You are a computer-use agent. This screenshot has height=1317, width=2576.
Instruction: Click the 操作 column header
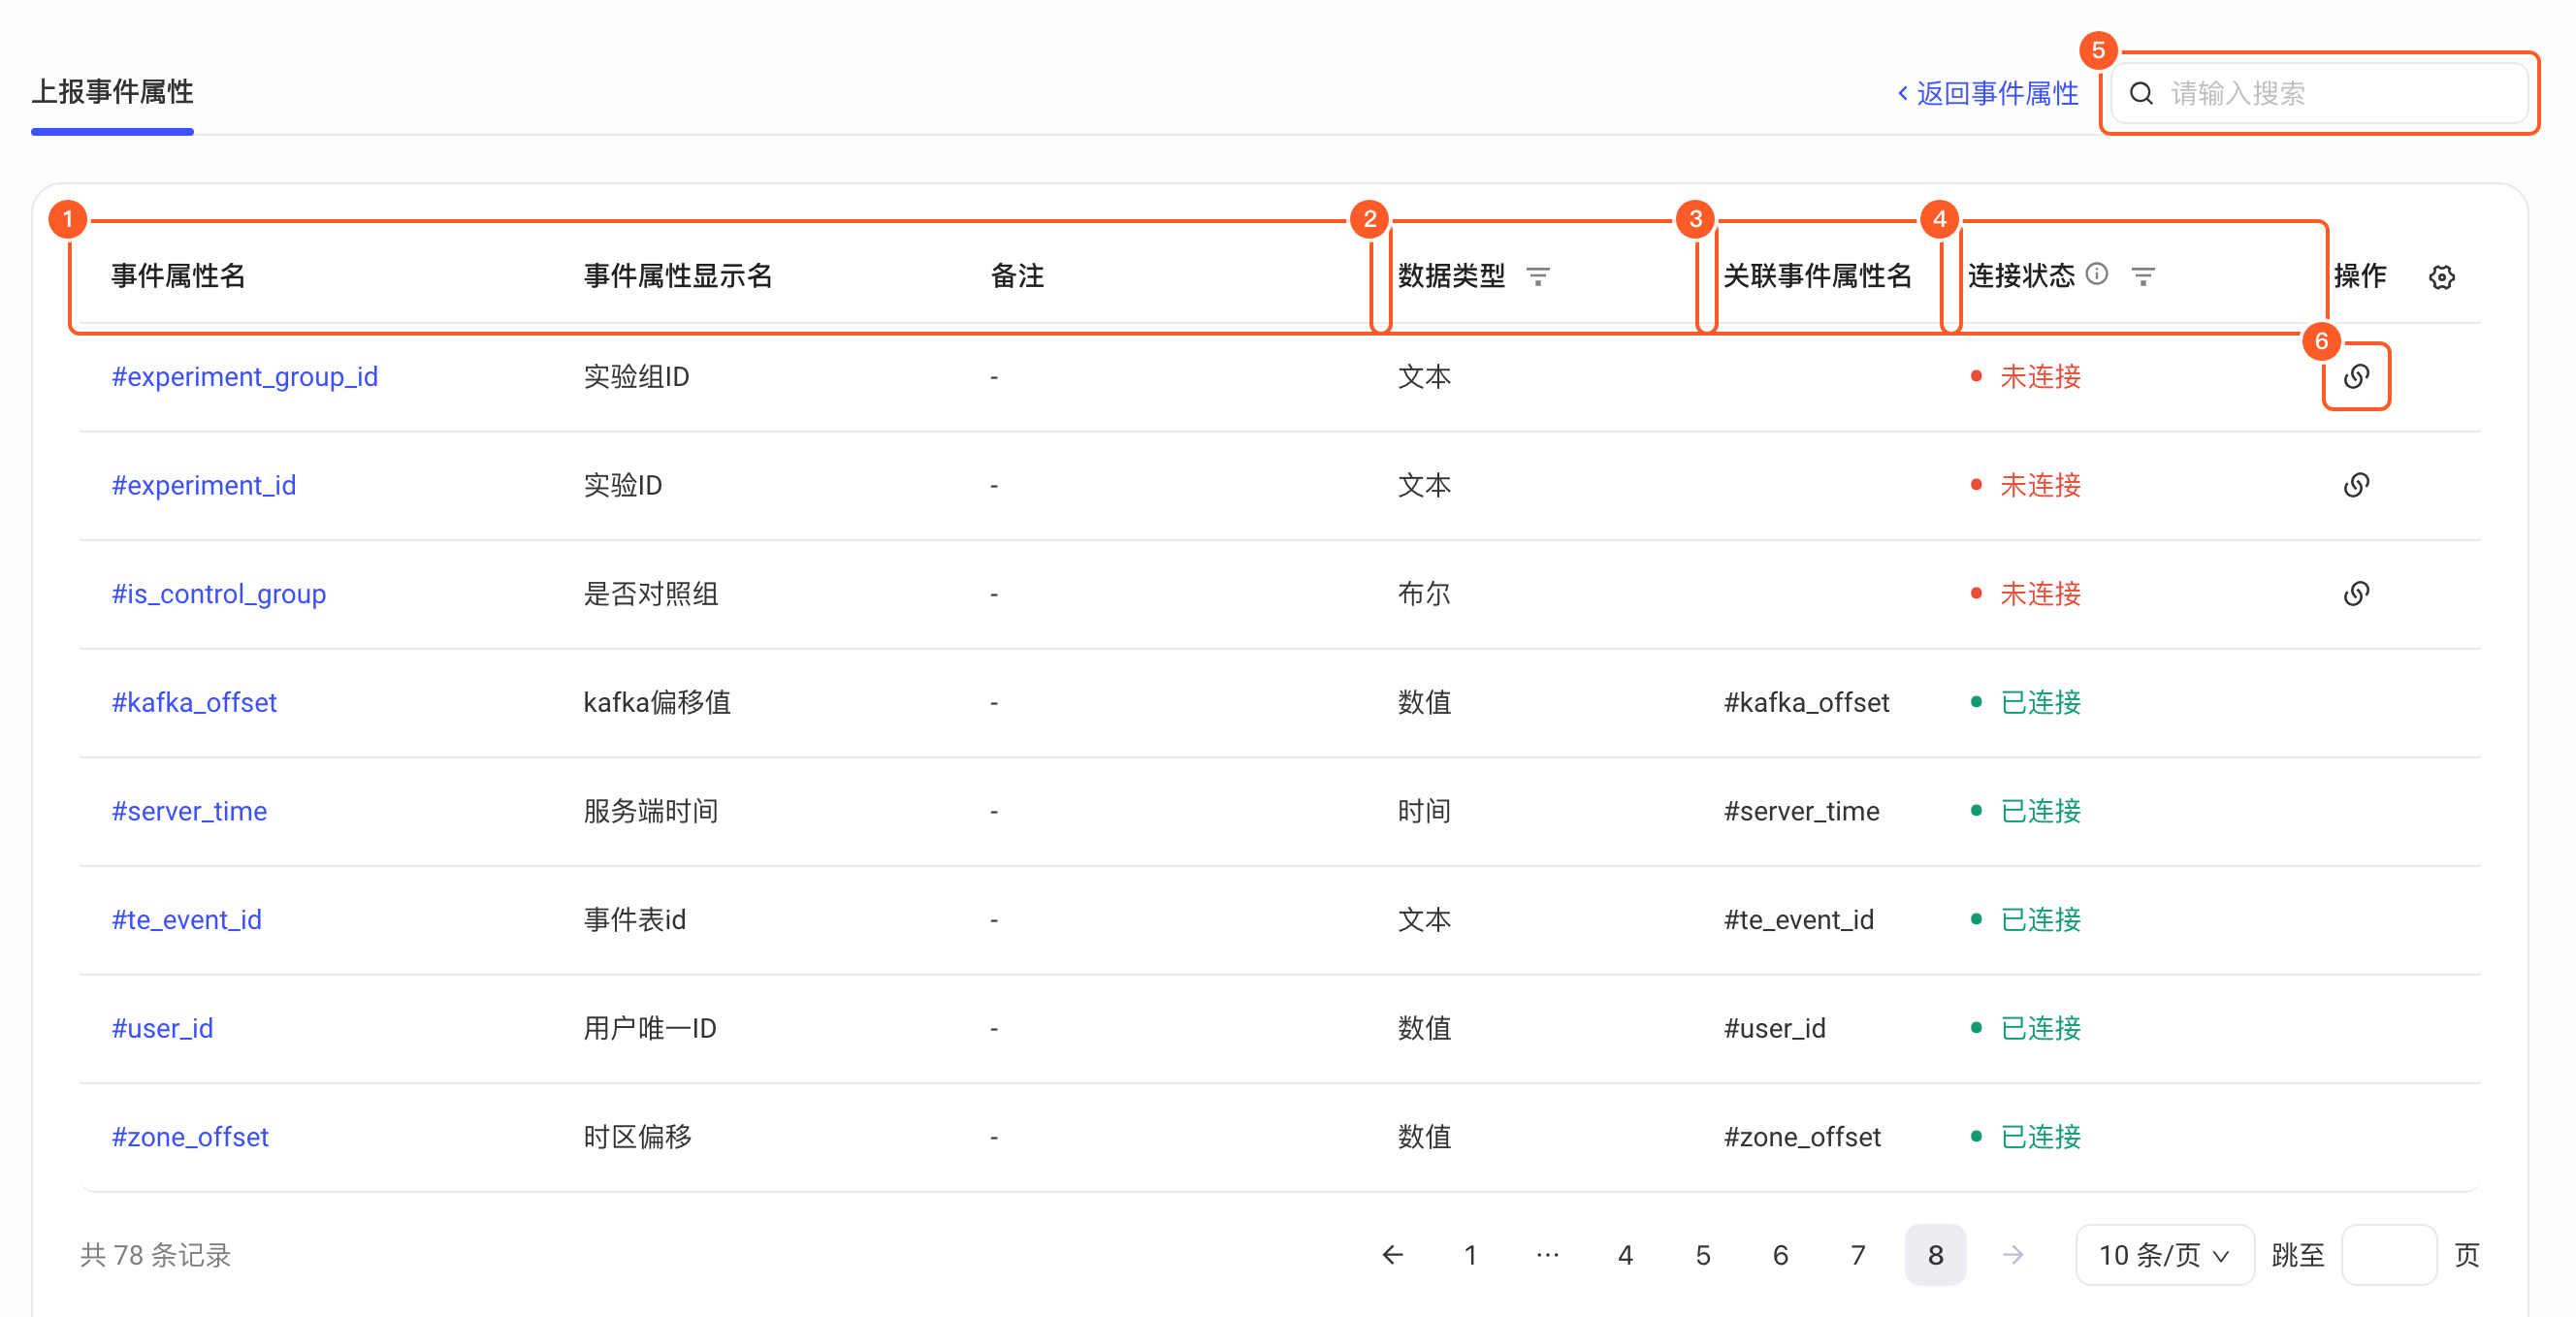tap(2360, 276)
